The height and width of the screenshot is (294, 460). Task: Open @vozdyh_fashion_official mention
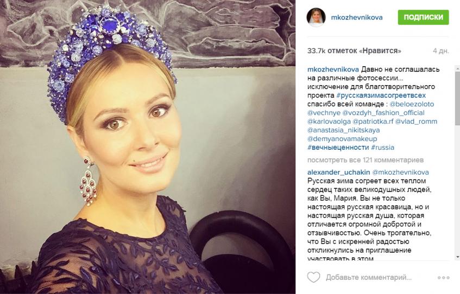tap(383, 113)
